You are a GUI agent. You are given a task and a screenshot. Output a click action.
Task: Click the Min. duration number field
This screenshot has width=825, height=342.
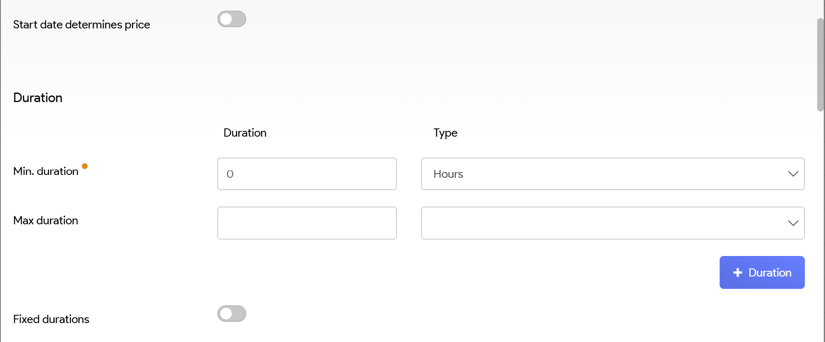tap(307, 174)
